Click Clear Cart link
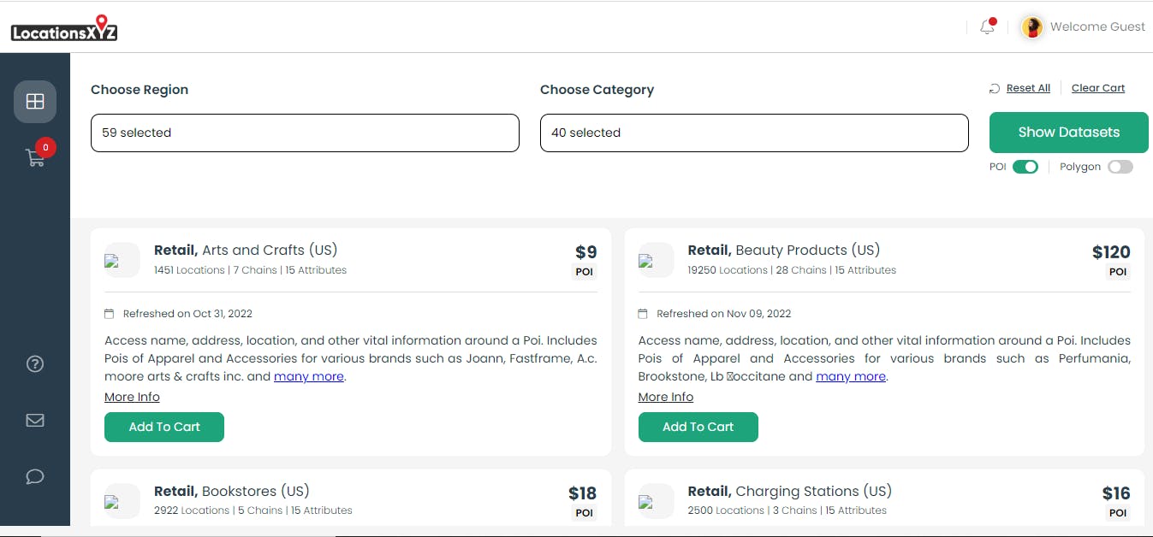1153x537 pixels. coord(1098,88)
